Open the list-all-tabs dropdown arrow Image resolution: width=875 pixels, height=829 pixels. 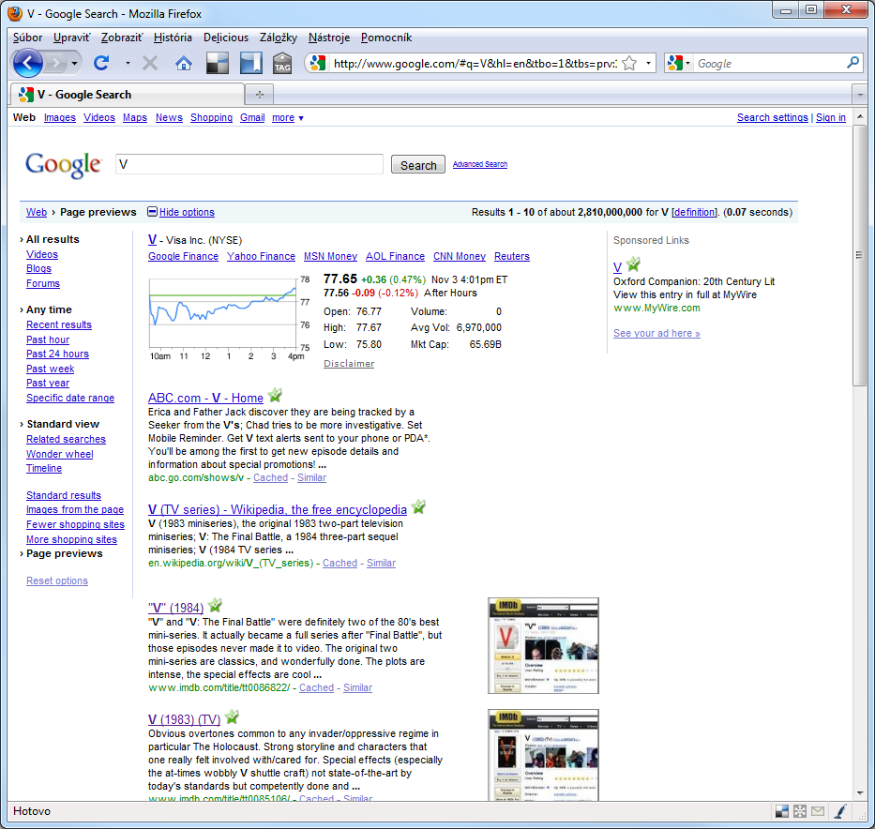858,95
